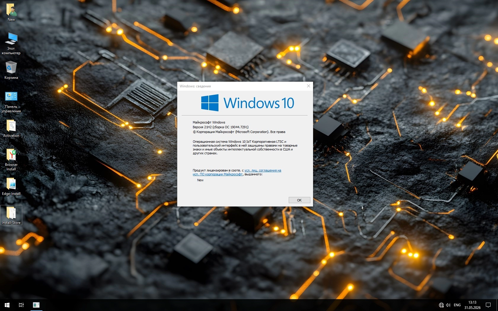The width and height of the screenshot is (498, 311).
Task: Open Панель управления desktop icon
Action: pos(11,102)
